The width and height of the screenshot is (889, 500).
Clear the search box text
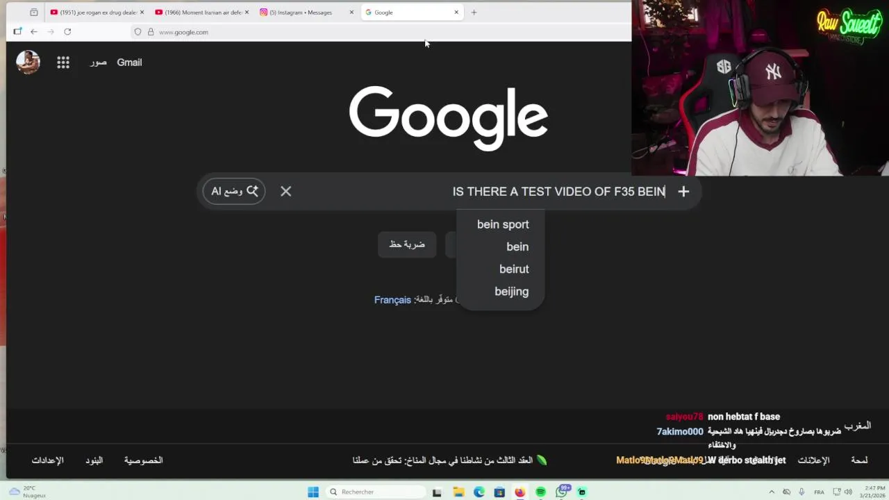click(285, 191)
